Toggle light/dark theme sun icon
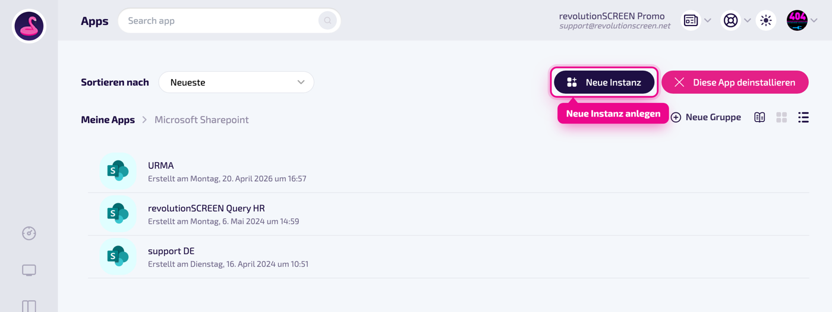 (x=766, y=21)
